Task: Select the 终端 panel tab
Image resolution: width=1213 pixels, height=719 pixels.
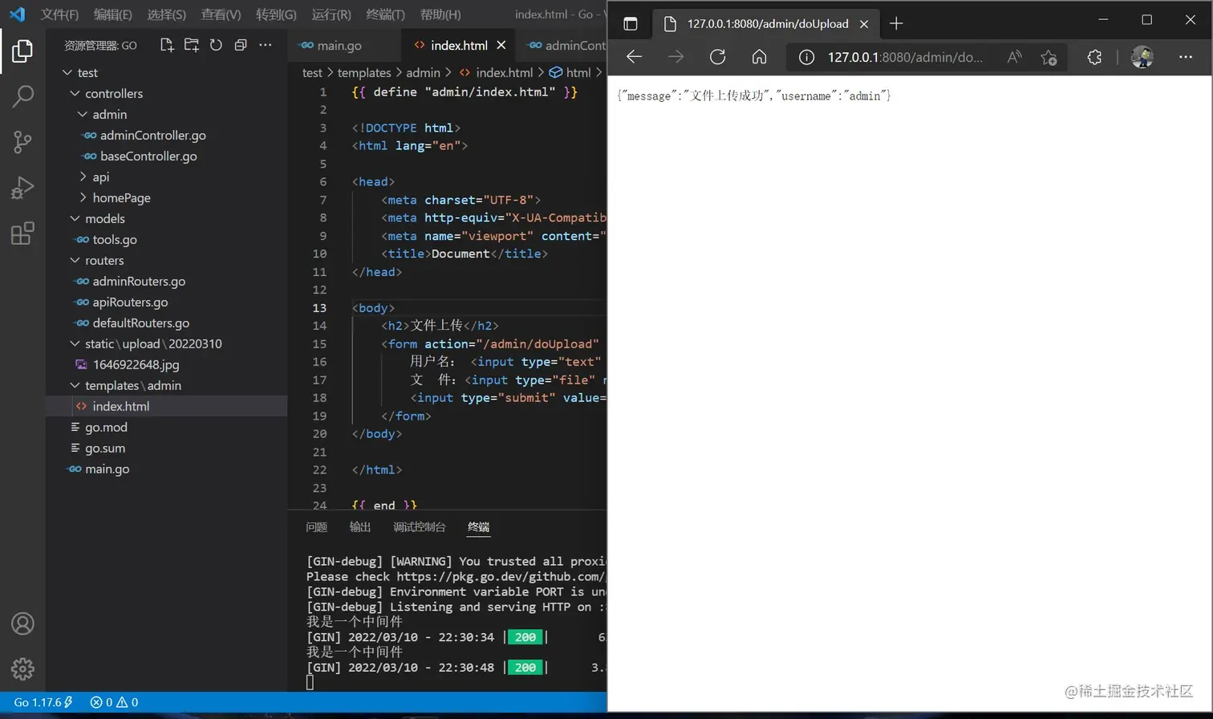Action: [x=479, y=527]
